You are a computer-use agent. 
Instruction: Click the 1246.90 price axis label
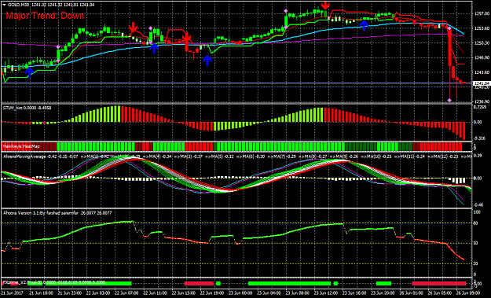(482, 57)
